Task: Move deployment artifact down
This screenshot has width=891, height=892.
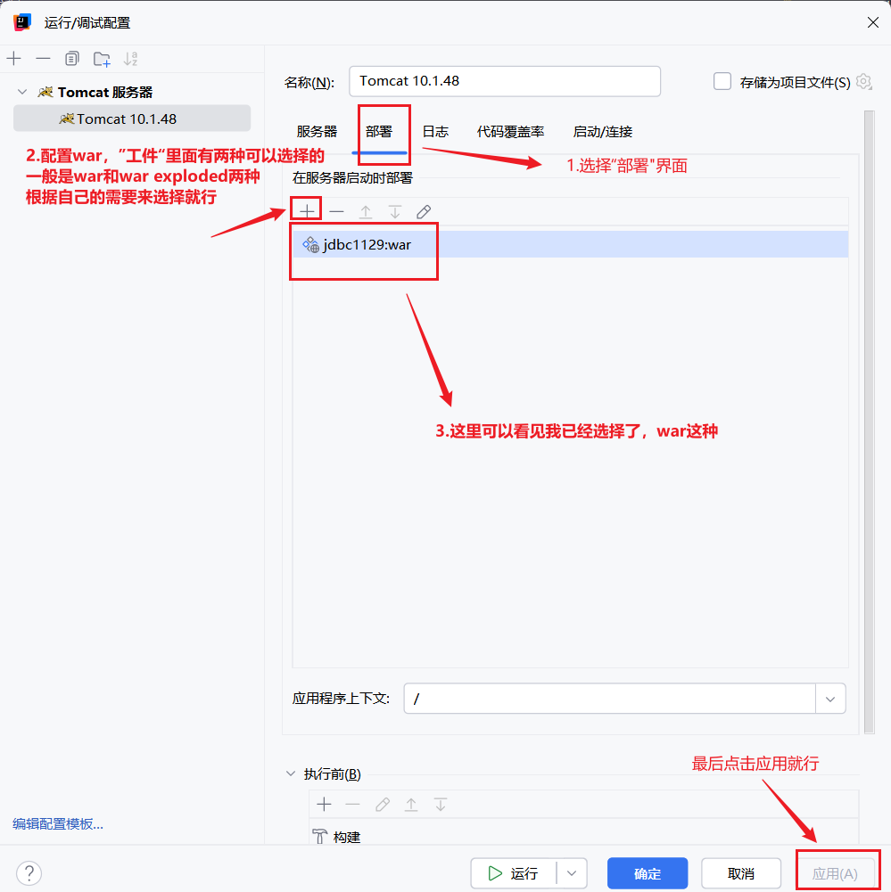Action: 394,211
